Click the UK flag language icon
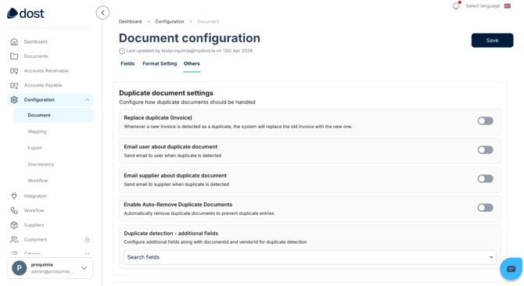 point(508,6)
